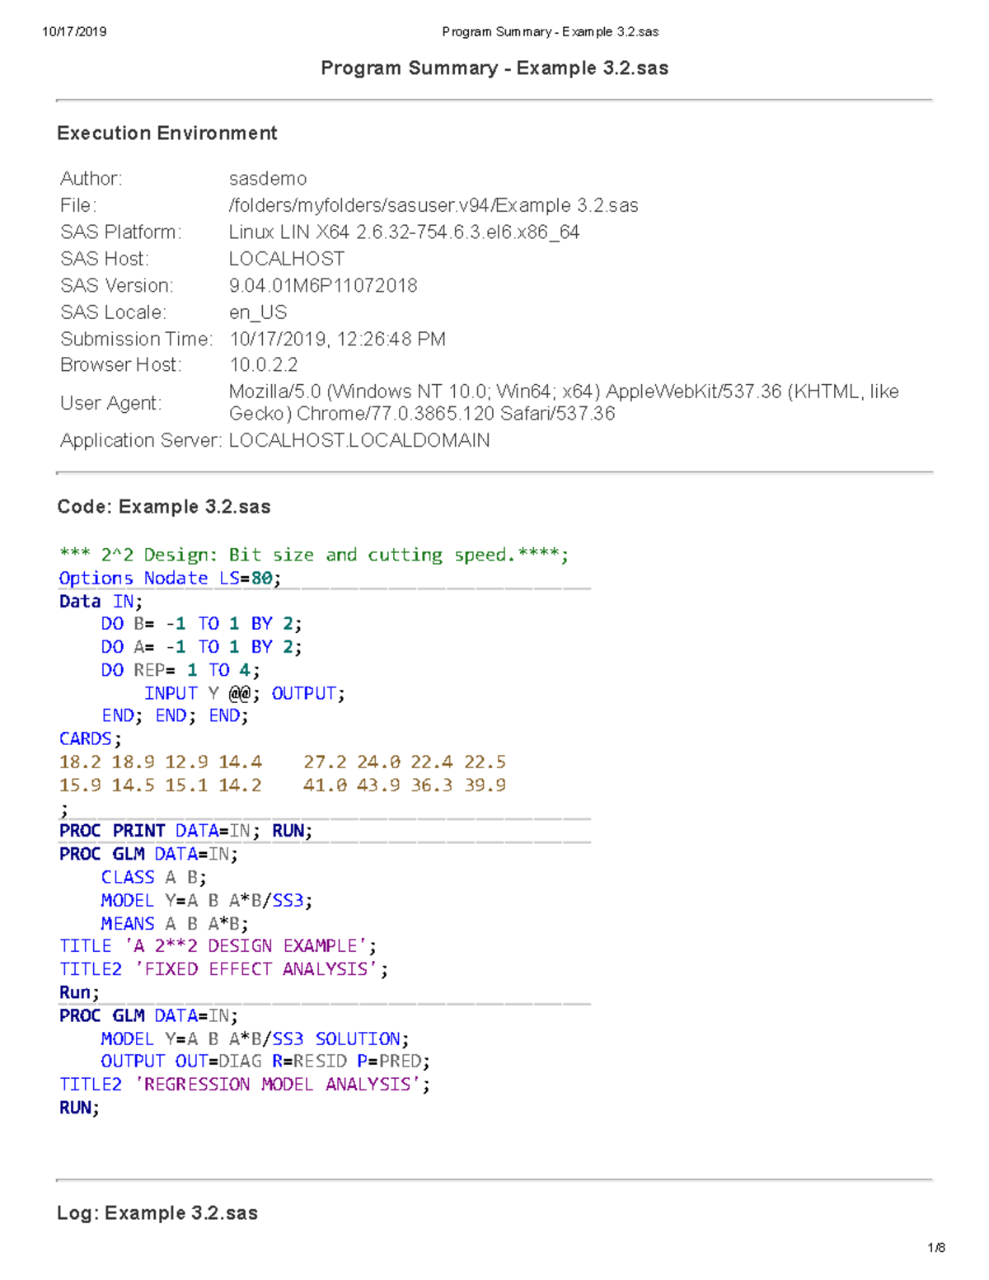Screen dimensions: 989x1280
Task: Click data row starting '18.2 18.9 12.9 14.4'
Action: (x=283, y=762)
